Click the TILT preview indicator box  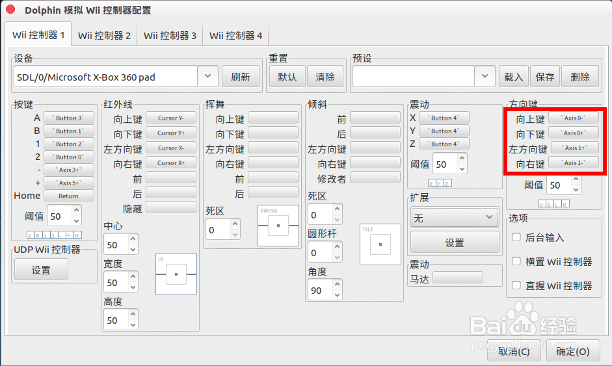pos(380,244)
